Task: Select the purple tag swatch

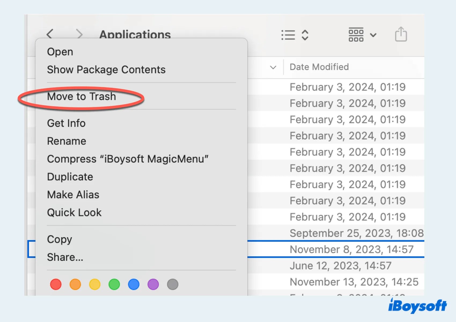Action: pos(153,284)
